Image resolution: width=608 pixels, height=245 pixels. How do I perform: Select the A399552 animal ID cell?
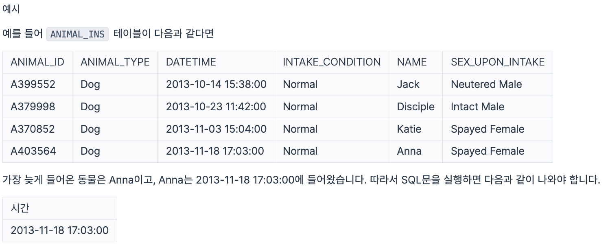pos(33,85)
